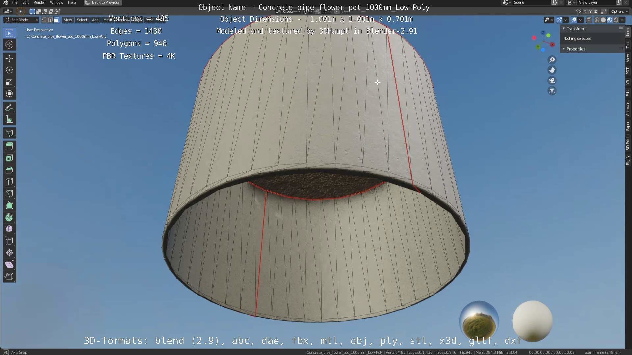Select the Loop Cut tool
Image resolution: width=632 pixels, height=355 pixels.
pos(9,182)
